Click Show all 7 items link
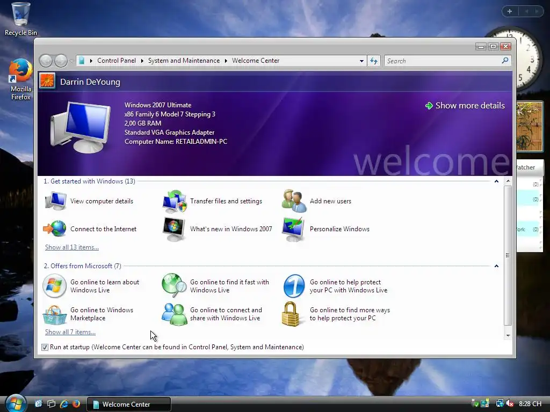The width and height of the screenshot is (550, 412). (x=70, y=332)
